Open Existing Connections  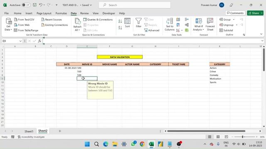pyautogui.click(x=54, y=25)
